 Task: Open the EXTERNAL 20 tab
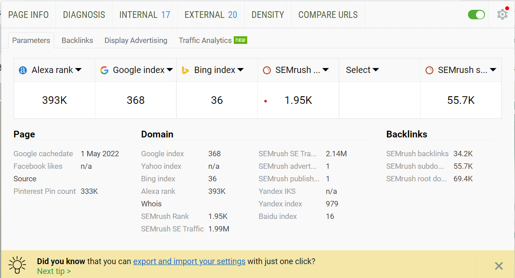pos(211,15)
